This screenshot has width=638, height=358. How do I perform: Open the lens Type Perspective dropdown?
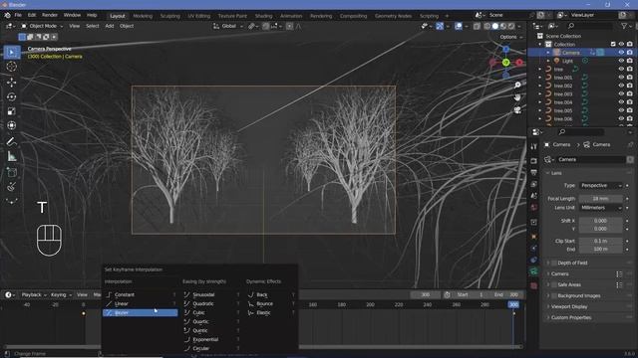pyautogui.click(x=601, y=186)
